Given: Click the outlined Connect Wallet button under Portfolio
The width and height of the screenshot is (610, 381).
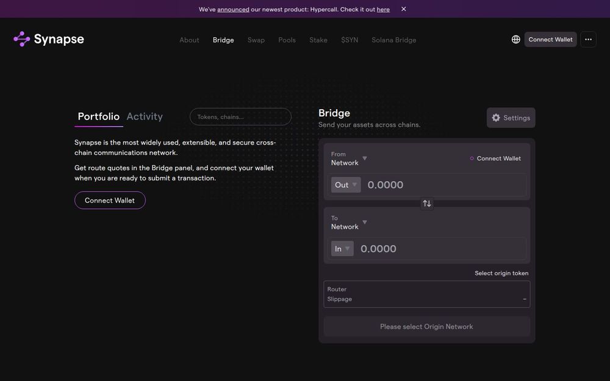Looking at the screenshot, I should pyautogui.click(x=110, y=200).
